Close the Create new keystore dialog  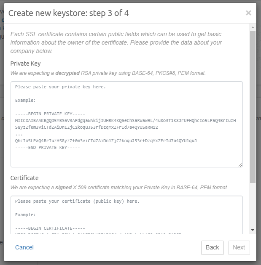coord(248,13)
